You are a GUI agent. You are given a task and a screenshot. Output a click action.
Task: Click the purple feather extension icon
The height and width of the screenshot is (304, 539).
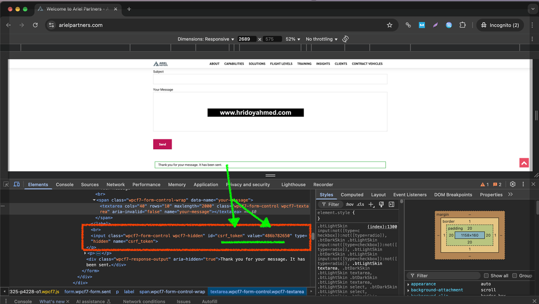(x=435, y=25)
